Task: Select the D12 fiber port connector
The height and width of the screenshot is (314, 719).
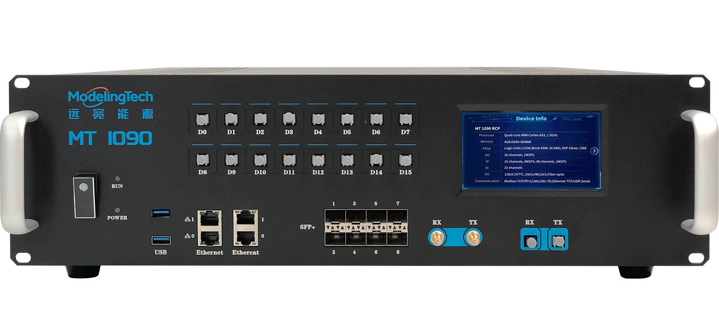Action: [x=318, y=160]
